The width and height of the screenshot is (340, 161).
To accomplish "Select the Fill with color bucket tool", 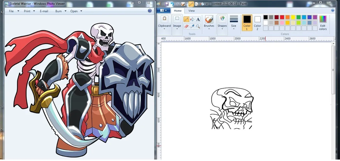I will 192,19.
